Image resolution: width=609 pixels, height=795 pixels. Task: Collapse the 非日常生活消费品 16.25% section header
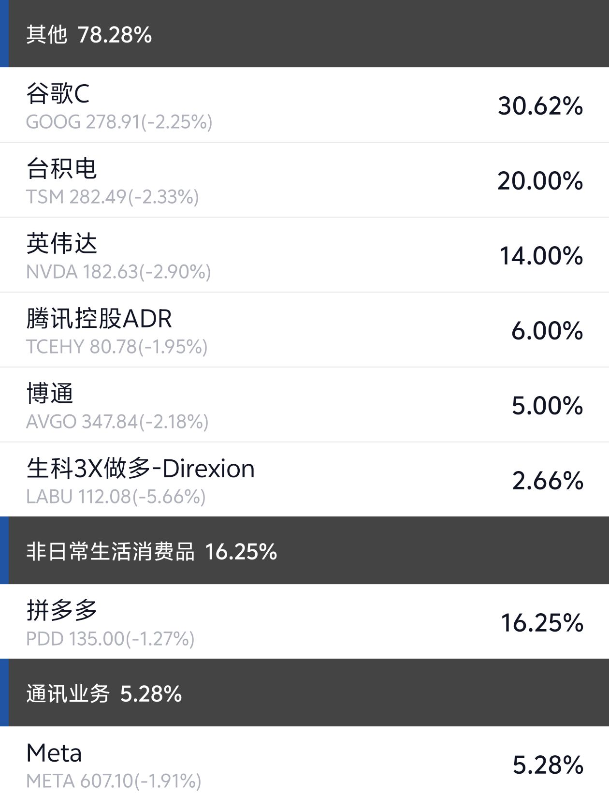click(151, 551)
